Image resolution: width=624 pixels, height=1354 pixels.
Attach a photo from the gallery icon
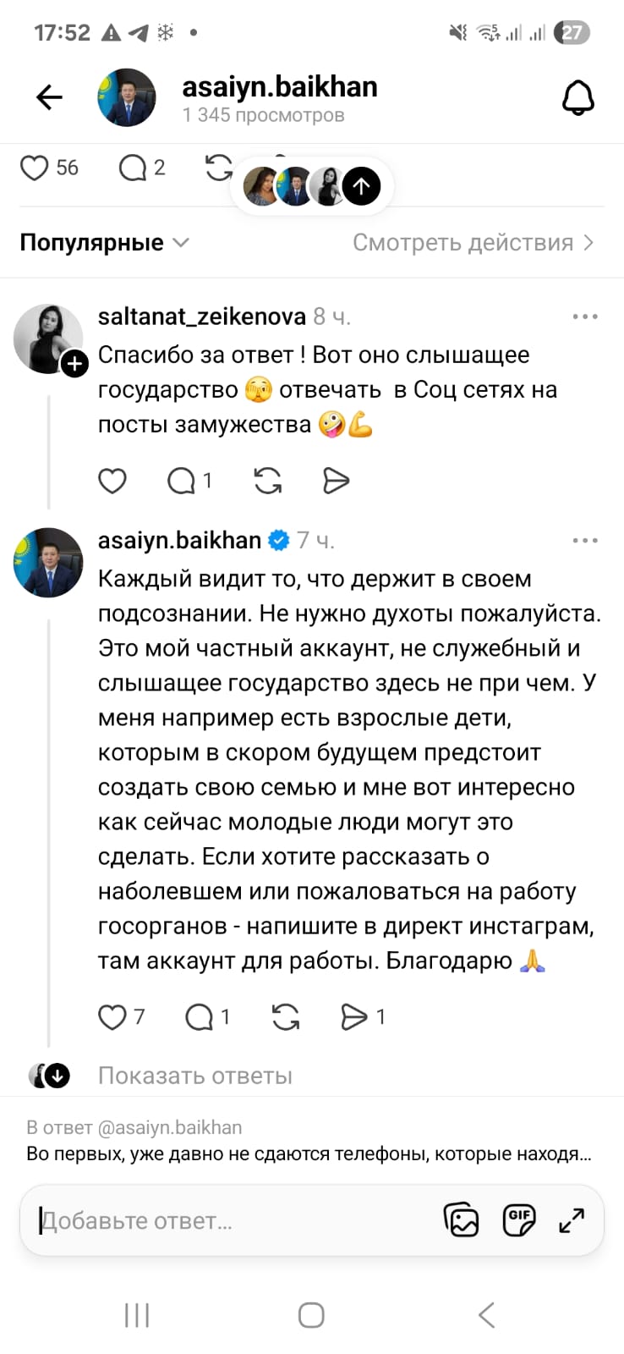tap(461, 1219)
